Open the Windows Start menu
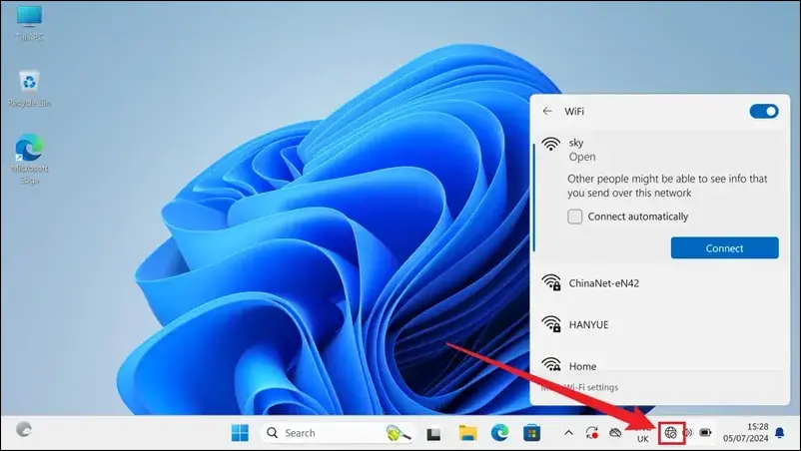 tap(241, 433)
